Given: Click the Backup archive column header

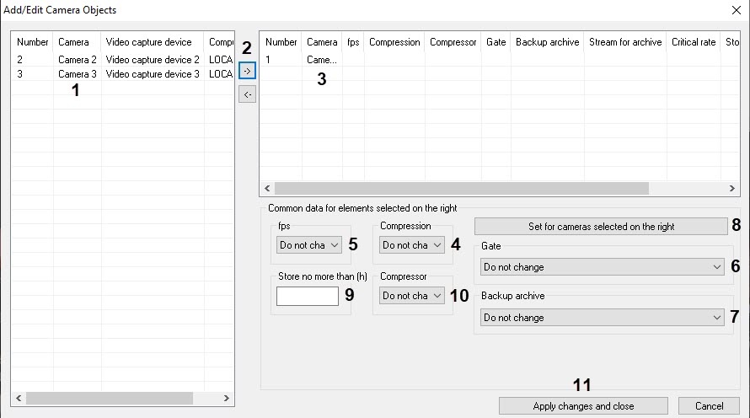Looking at the screenshot, I should pos(547,42).
